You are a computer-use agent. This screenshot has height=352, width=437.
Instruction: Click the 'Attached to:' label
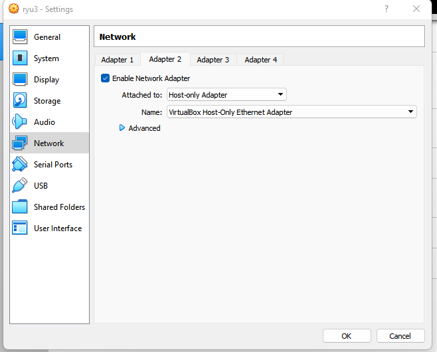pyautogui.click(x=142, y=95)
